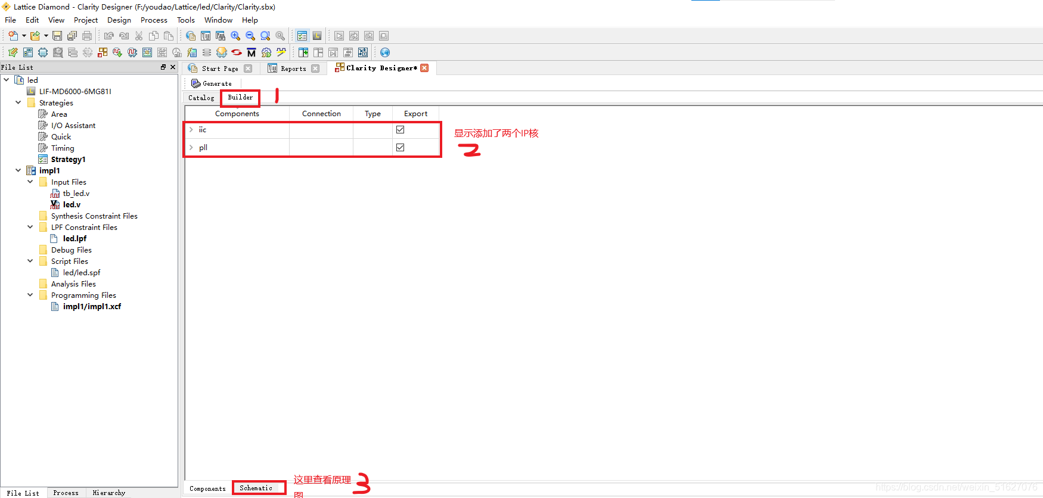
Task: Open Simulation Wizard gear icon
Action: pos(266,52)
